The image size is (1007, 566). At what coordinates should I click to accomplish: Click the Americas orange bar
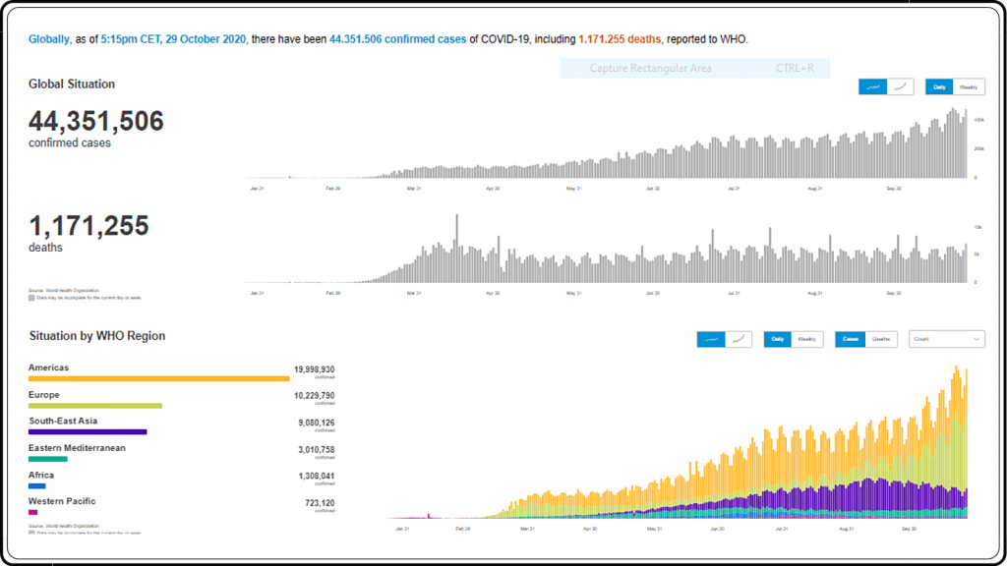[x=158, y=378]
